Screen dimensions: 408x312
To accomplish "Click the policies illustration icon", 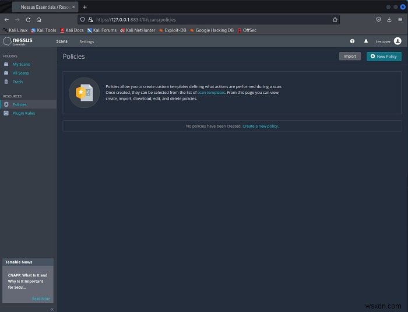I will click(85, 93).
